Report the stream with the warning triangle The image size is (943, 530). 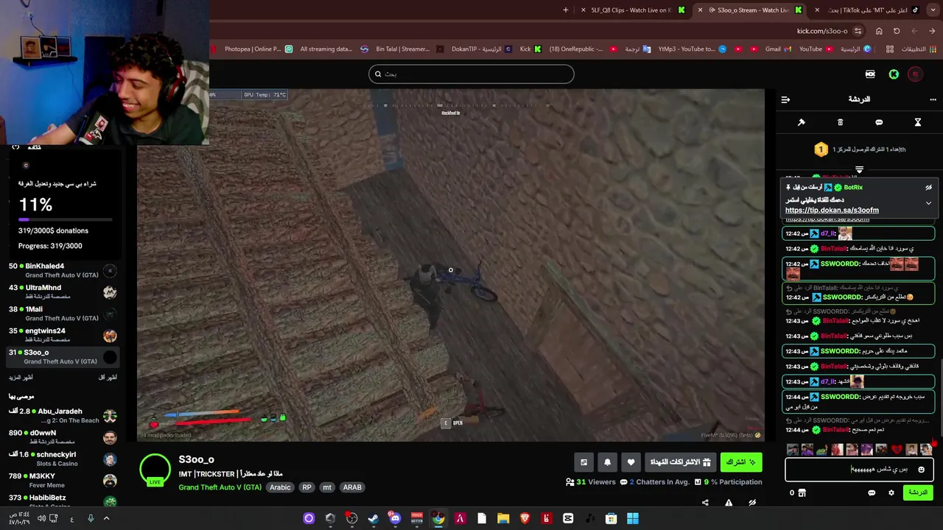pos(729,503)
